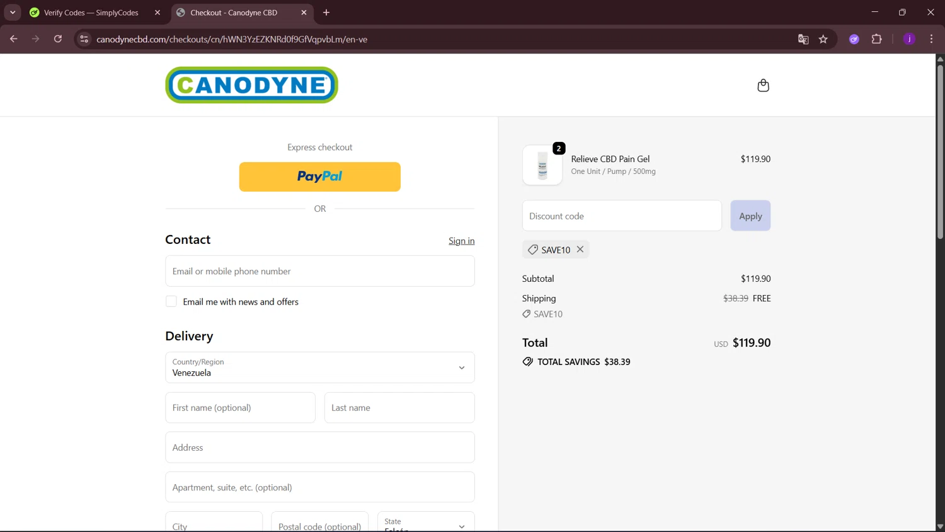Click the TOTAL SAVINGS $38.39 text
The image size is (945, 532).
[x=583, y=362]
